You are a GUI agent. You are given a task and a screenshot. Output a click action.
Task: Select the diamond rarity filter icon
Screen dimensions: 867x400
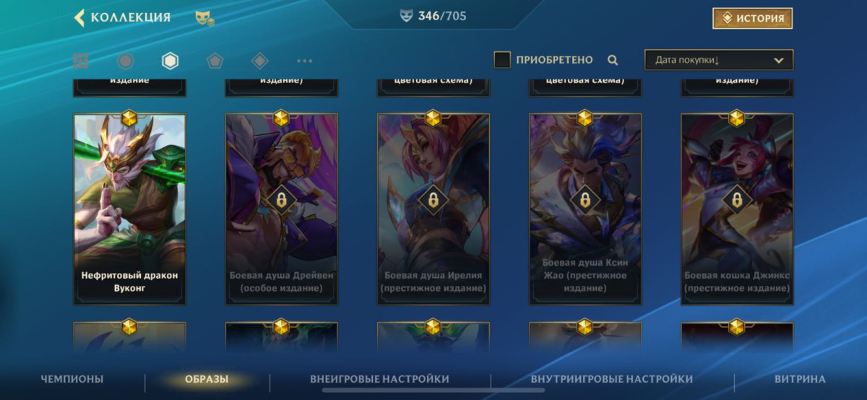[259, 61]
